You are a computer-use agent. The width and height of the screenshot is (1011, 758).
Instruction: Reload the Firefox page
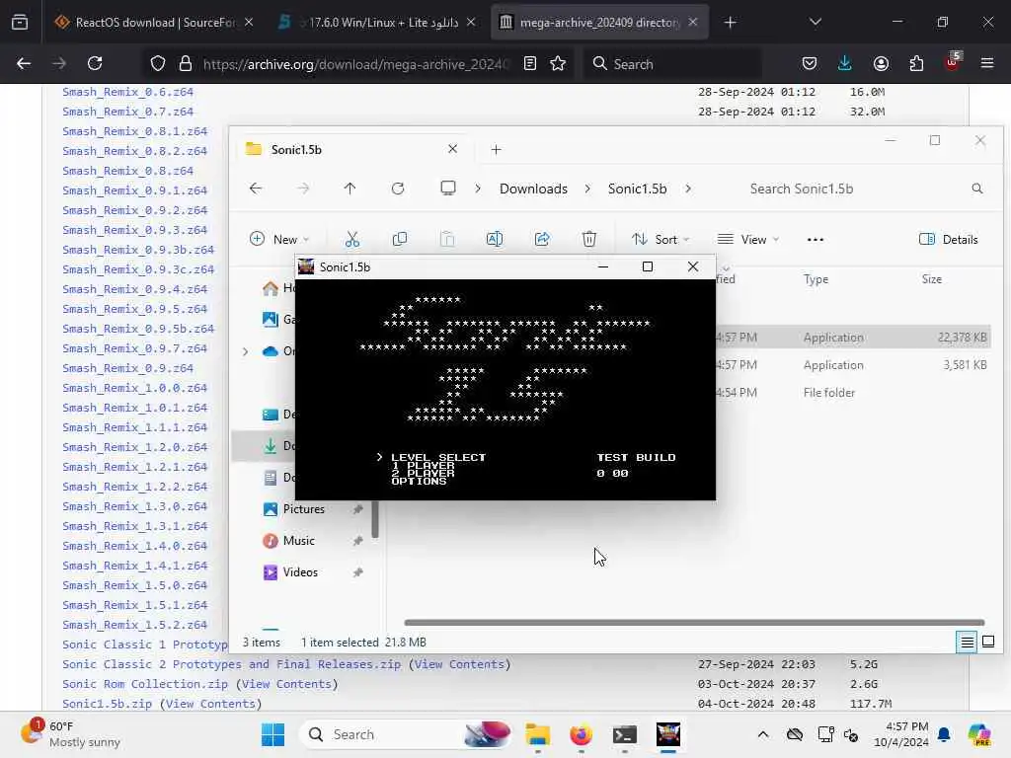click(x=95, y=63)
